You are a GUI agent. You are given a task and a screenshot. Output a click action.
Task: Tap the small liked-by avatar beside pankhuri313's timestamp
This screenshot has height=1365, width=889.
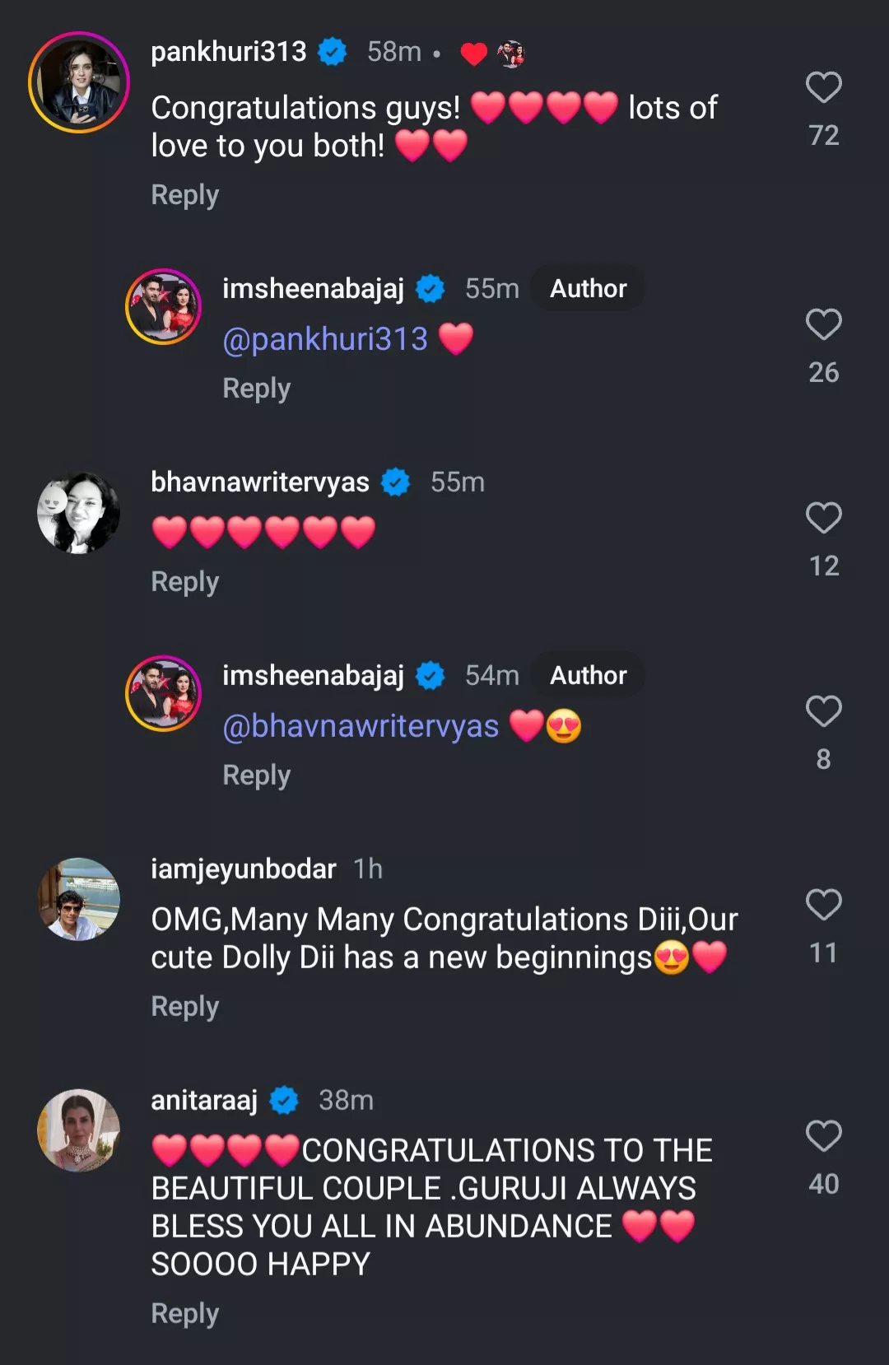pos(511,54)
